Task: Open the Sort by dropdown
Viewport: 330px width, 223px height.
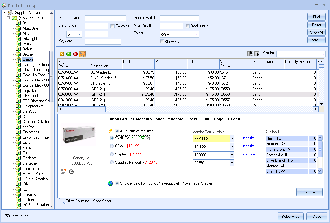Action: [x=323, y=54]
